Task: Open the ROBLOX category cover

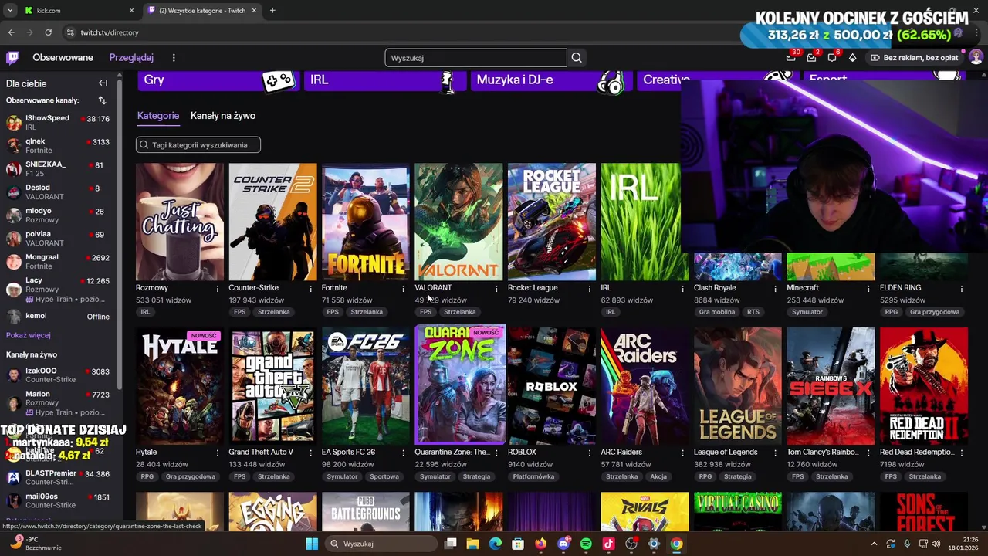Action: tap(552, 386)
